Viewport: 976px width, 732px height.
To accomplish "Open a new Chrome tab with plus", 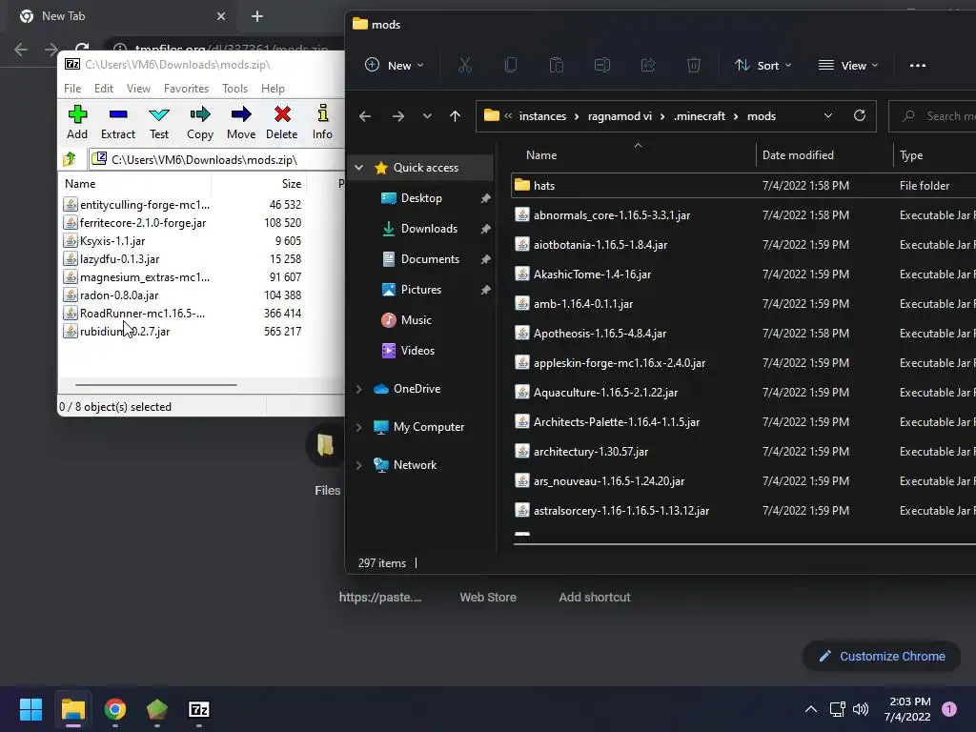I will [257, 16].
